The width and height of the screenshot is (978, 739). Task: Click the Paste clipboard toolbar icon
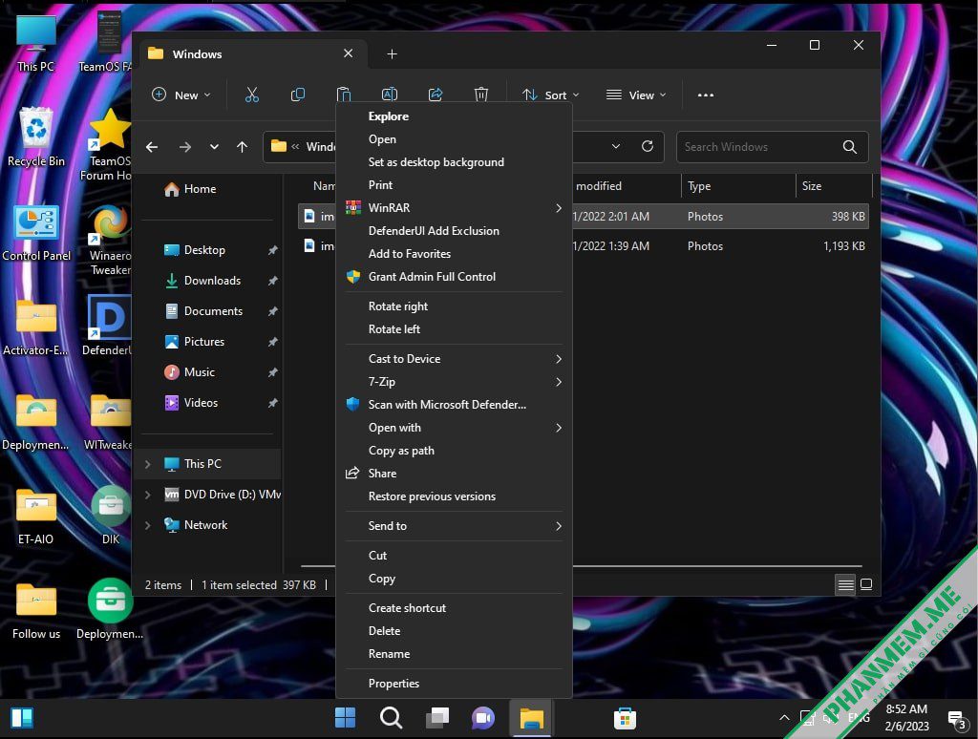pyautogui.click(x=344, y=95)
